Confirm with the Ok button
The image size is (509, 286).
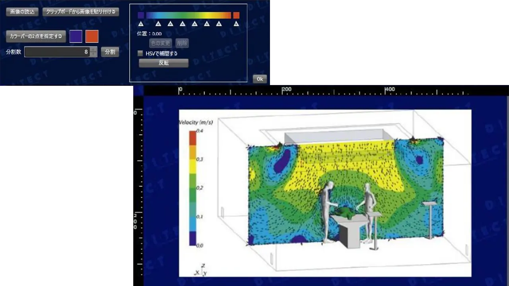[x=260, y=79]
